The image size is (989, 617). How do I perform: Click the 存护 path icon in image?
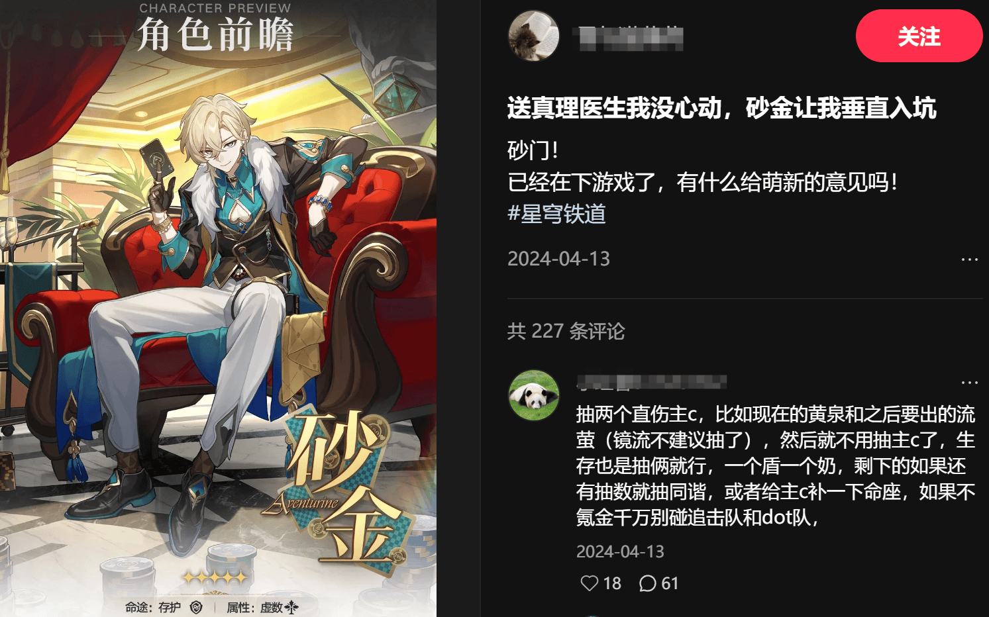(x=196, y=607)
